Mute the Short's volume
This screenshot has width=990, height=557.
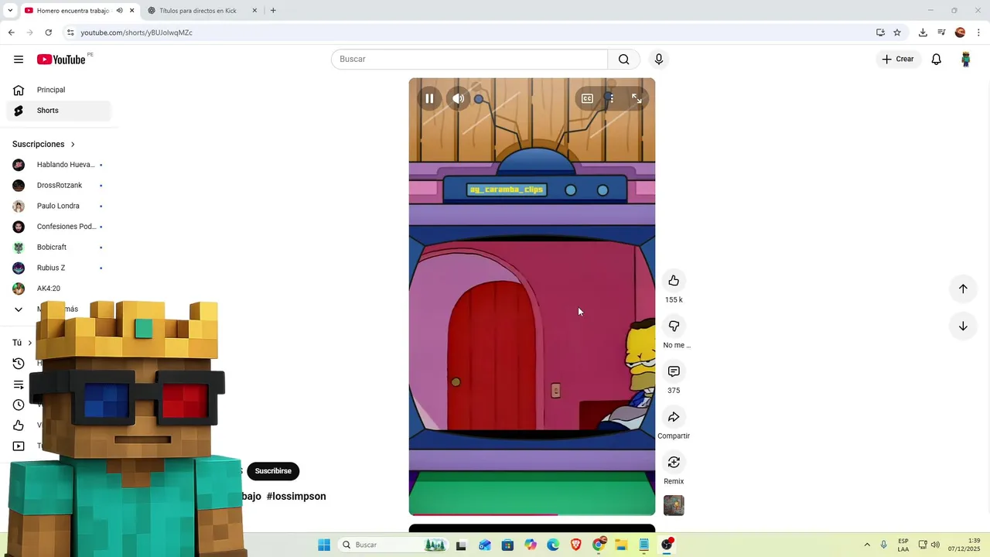459,98
